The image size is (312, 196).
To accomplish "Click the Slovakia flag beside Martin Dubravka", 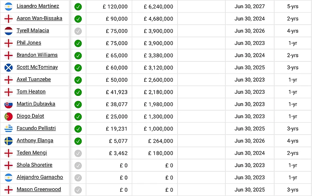I will (8, 104).
